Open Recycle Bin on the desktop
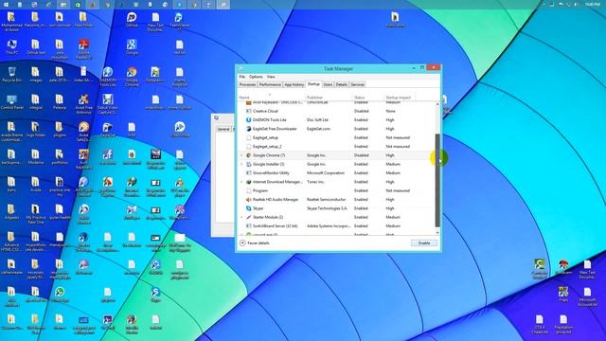The width and height of the screenshot is (606, 341). tap(11, 75)
